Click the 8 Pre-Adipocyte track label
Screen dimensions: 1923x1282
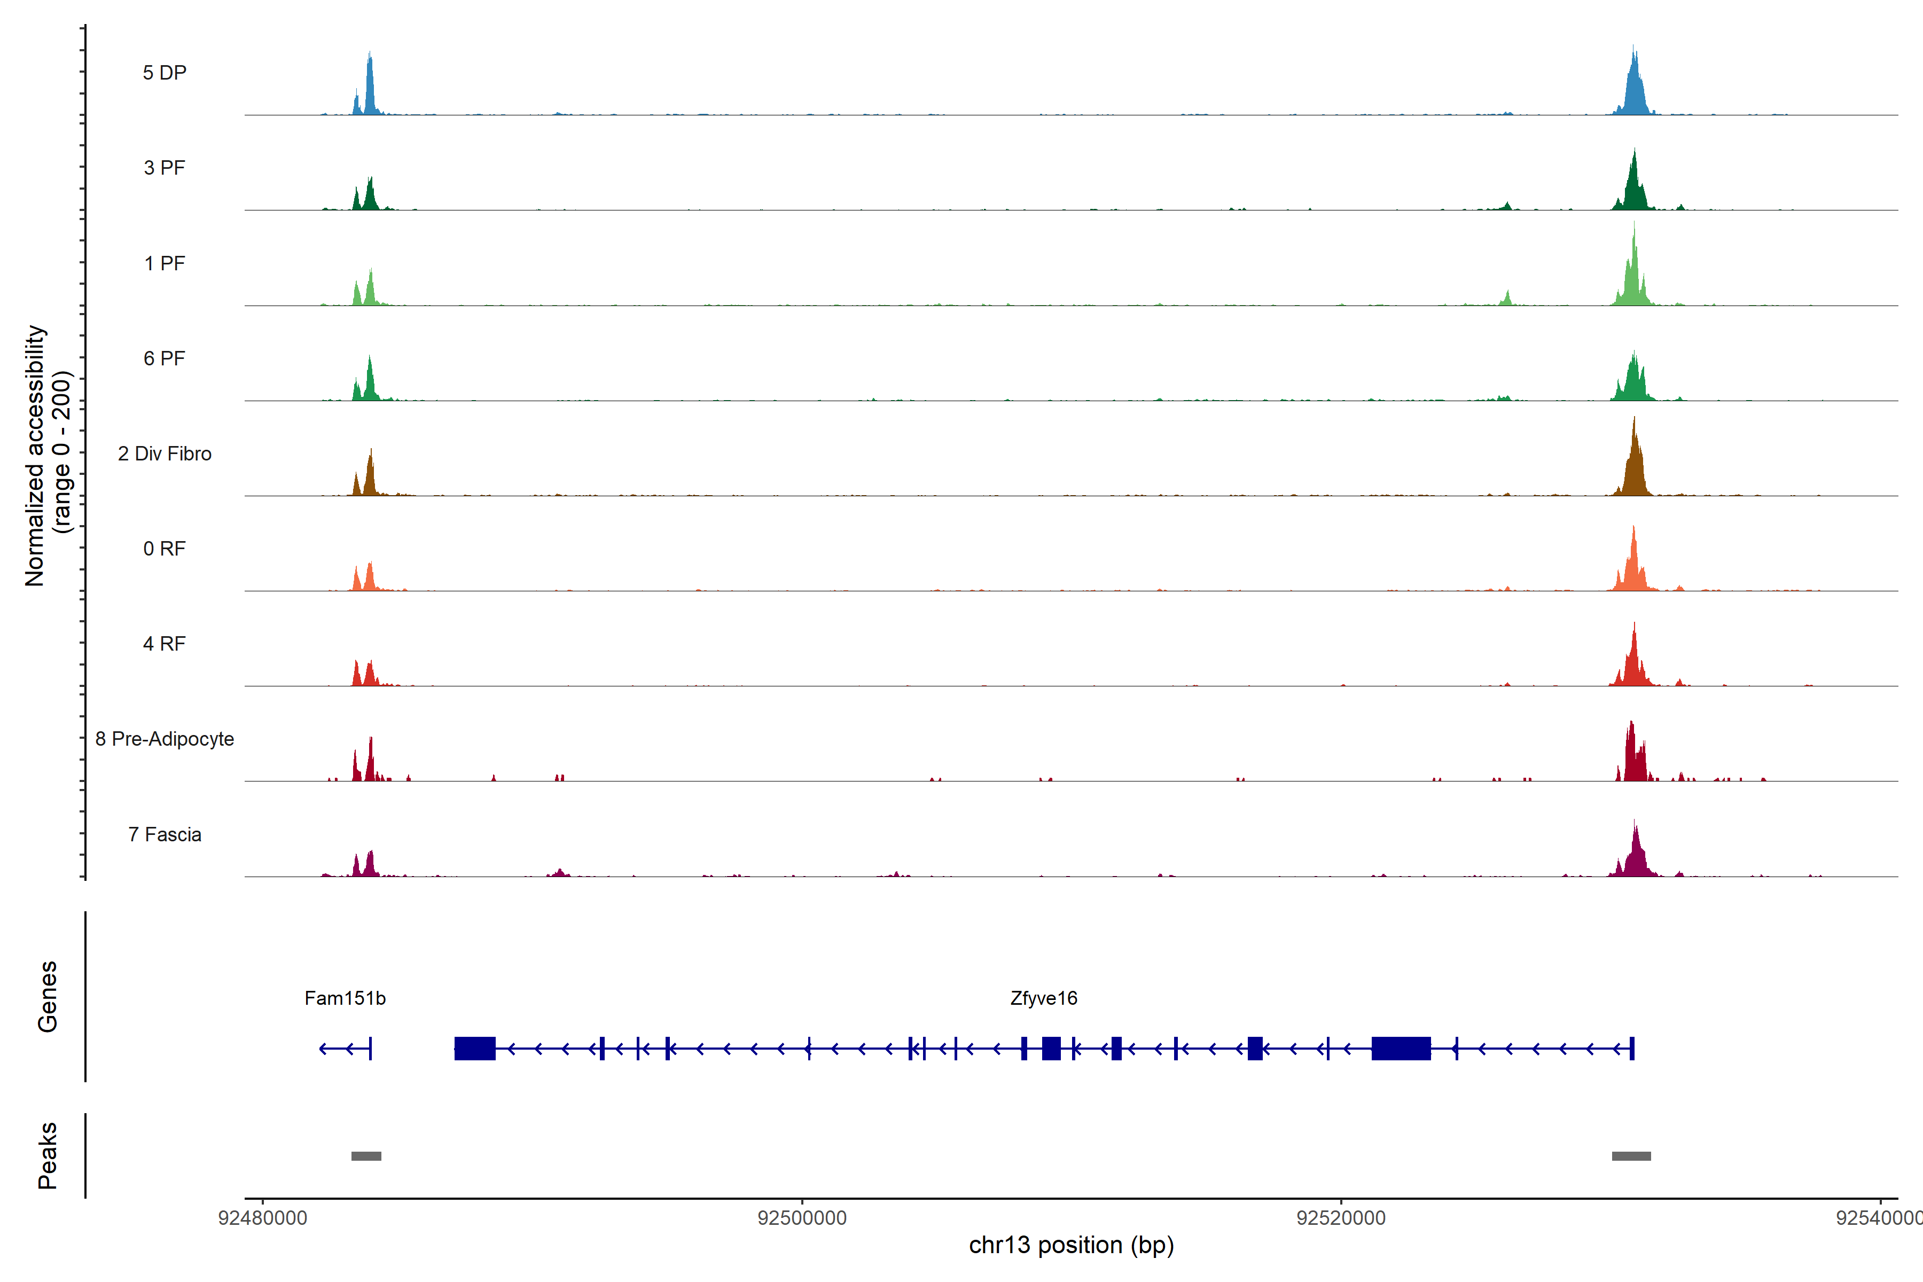[x=165, y=739]
